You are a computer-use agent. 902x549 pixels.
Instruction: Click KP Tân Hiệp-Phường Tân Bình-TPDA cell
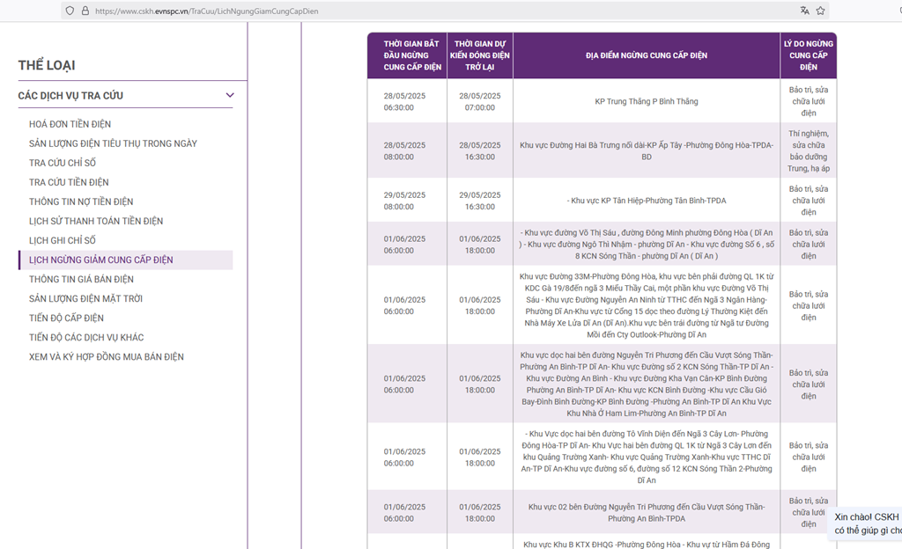(x=647, y=201)
